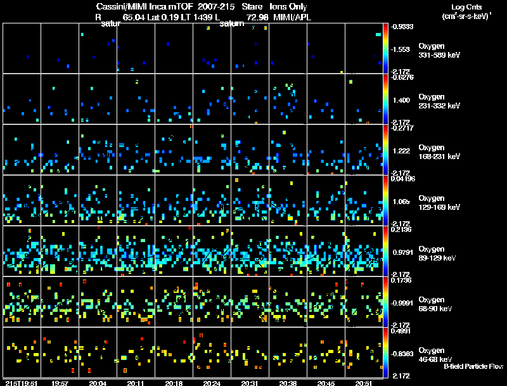
Task: Click the 'Stare' word in the title
Action: click(252, 6)
